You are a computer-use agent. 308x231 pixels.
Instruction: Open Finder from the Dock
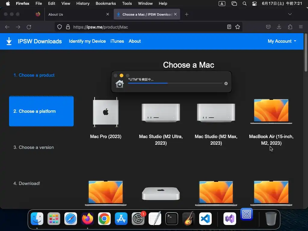coord(37,219)
